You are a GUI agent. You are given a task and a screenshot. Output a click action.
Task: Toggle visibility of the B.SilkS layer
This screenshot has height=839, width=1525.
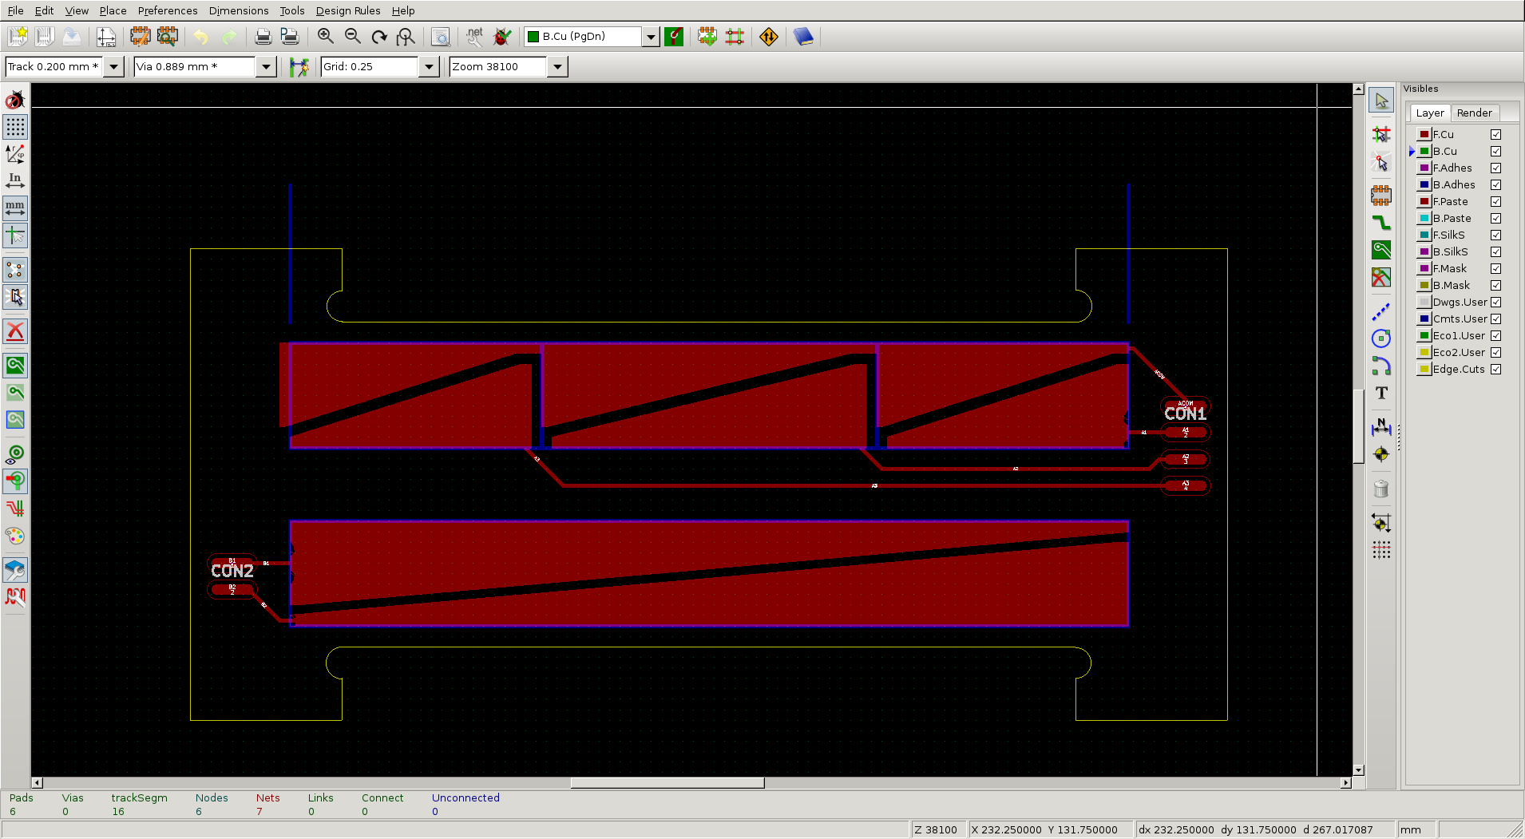(x=1495, y=252)
